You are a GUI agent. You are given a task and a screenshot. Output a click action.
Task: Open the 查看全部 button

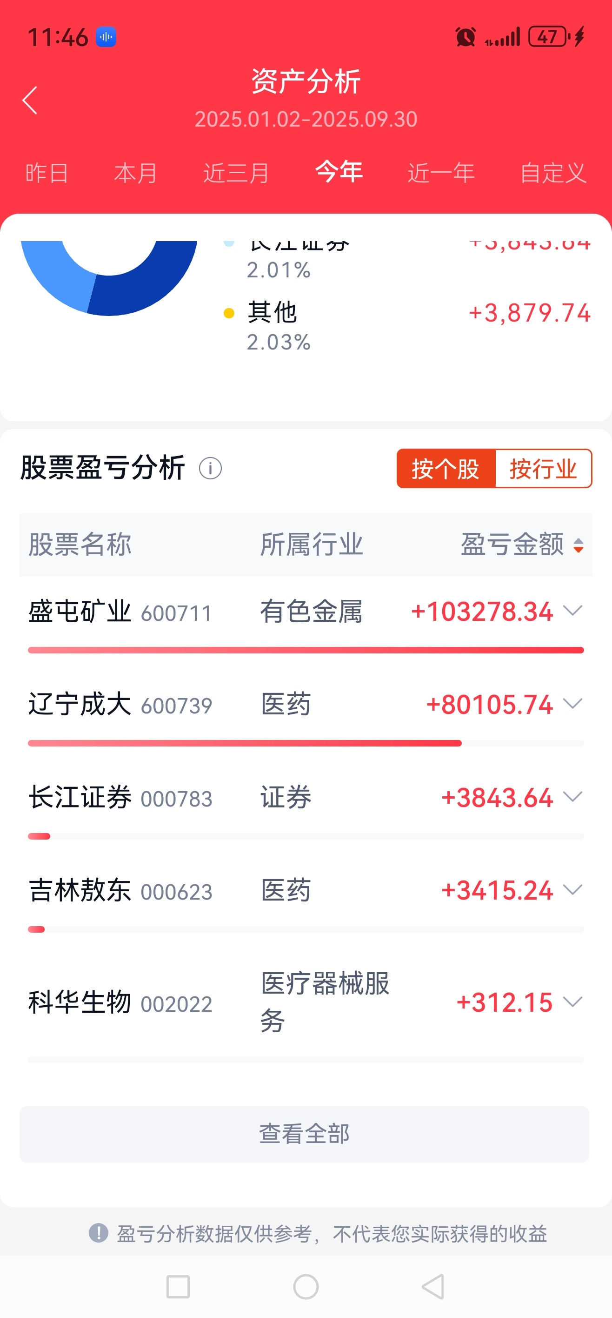(304, 1134)
